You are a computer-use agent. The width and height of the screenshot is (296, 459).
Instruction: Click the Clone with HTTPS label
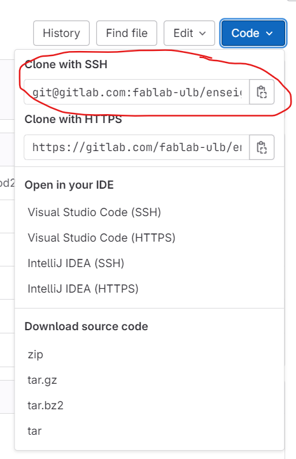(73, 119)
